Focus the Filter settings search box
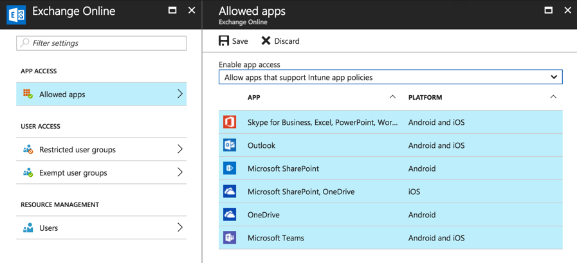Image resolution: width=577 pixels, height=263 pixels. (102, 43)
